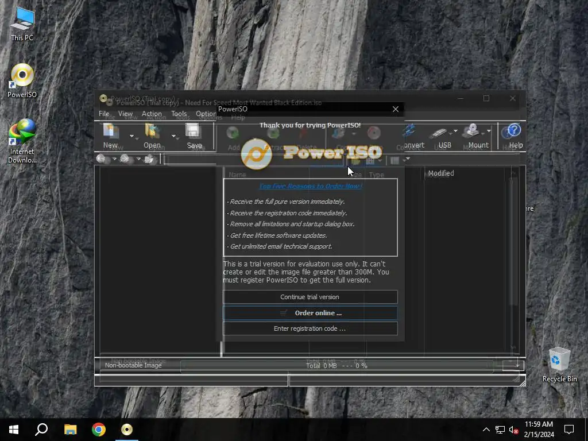The width and height of the screenshot is (588, 441).
Task: Click the Up folder navigation icon
Action: tap(150, 159)
